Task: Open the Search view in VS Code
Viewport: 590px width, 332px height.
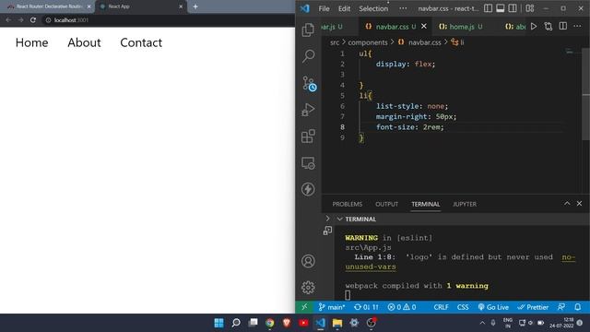Action: [x=308, y=56]
